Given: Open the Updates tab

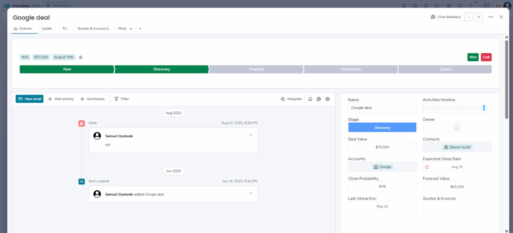Looking at the screenshot, I should [48, 29].
